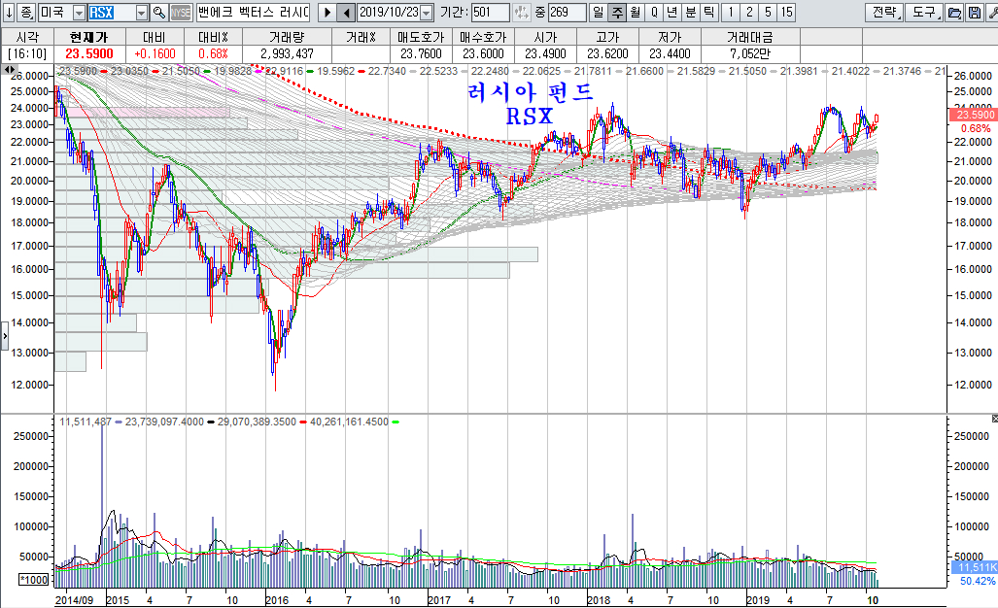Screen dimensions: 998x608
Task: Close the volume sub-chart with X icon
Action: pyautogui.click(x=995, y=419)
